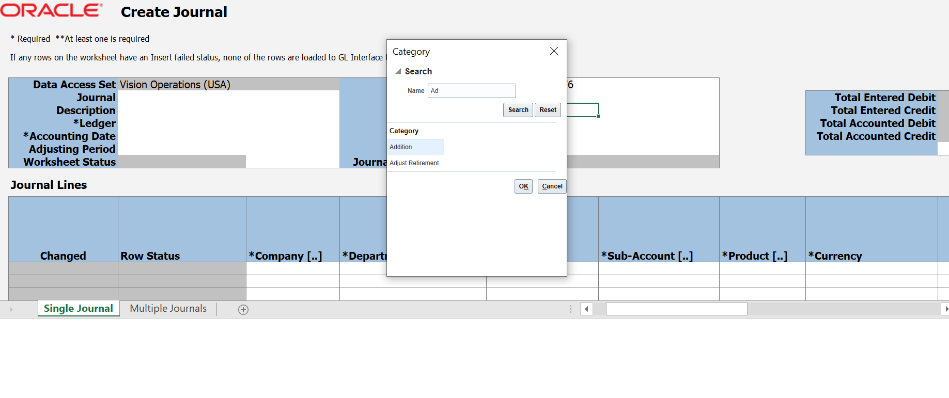Image resolution: width=949 pixels, height=398 pixels.
Task: Open the Multiple Journals sheet tab
Action: pos(168,309)
